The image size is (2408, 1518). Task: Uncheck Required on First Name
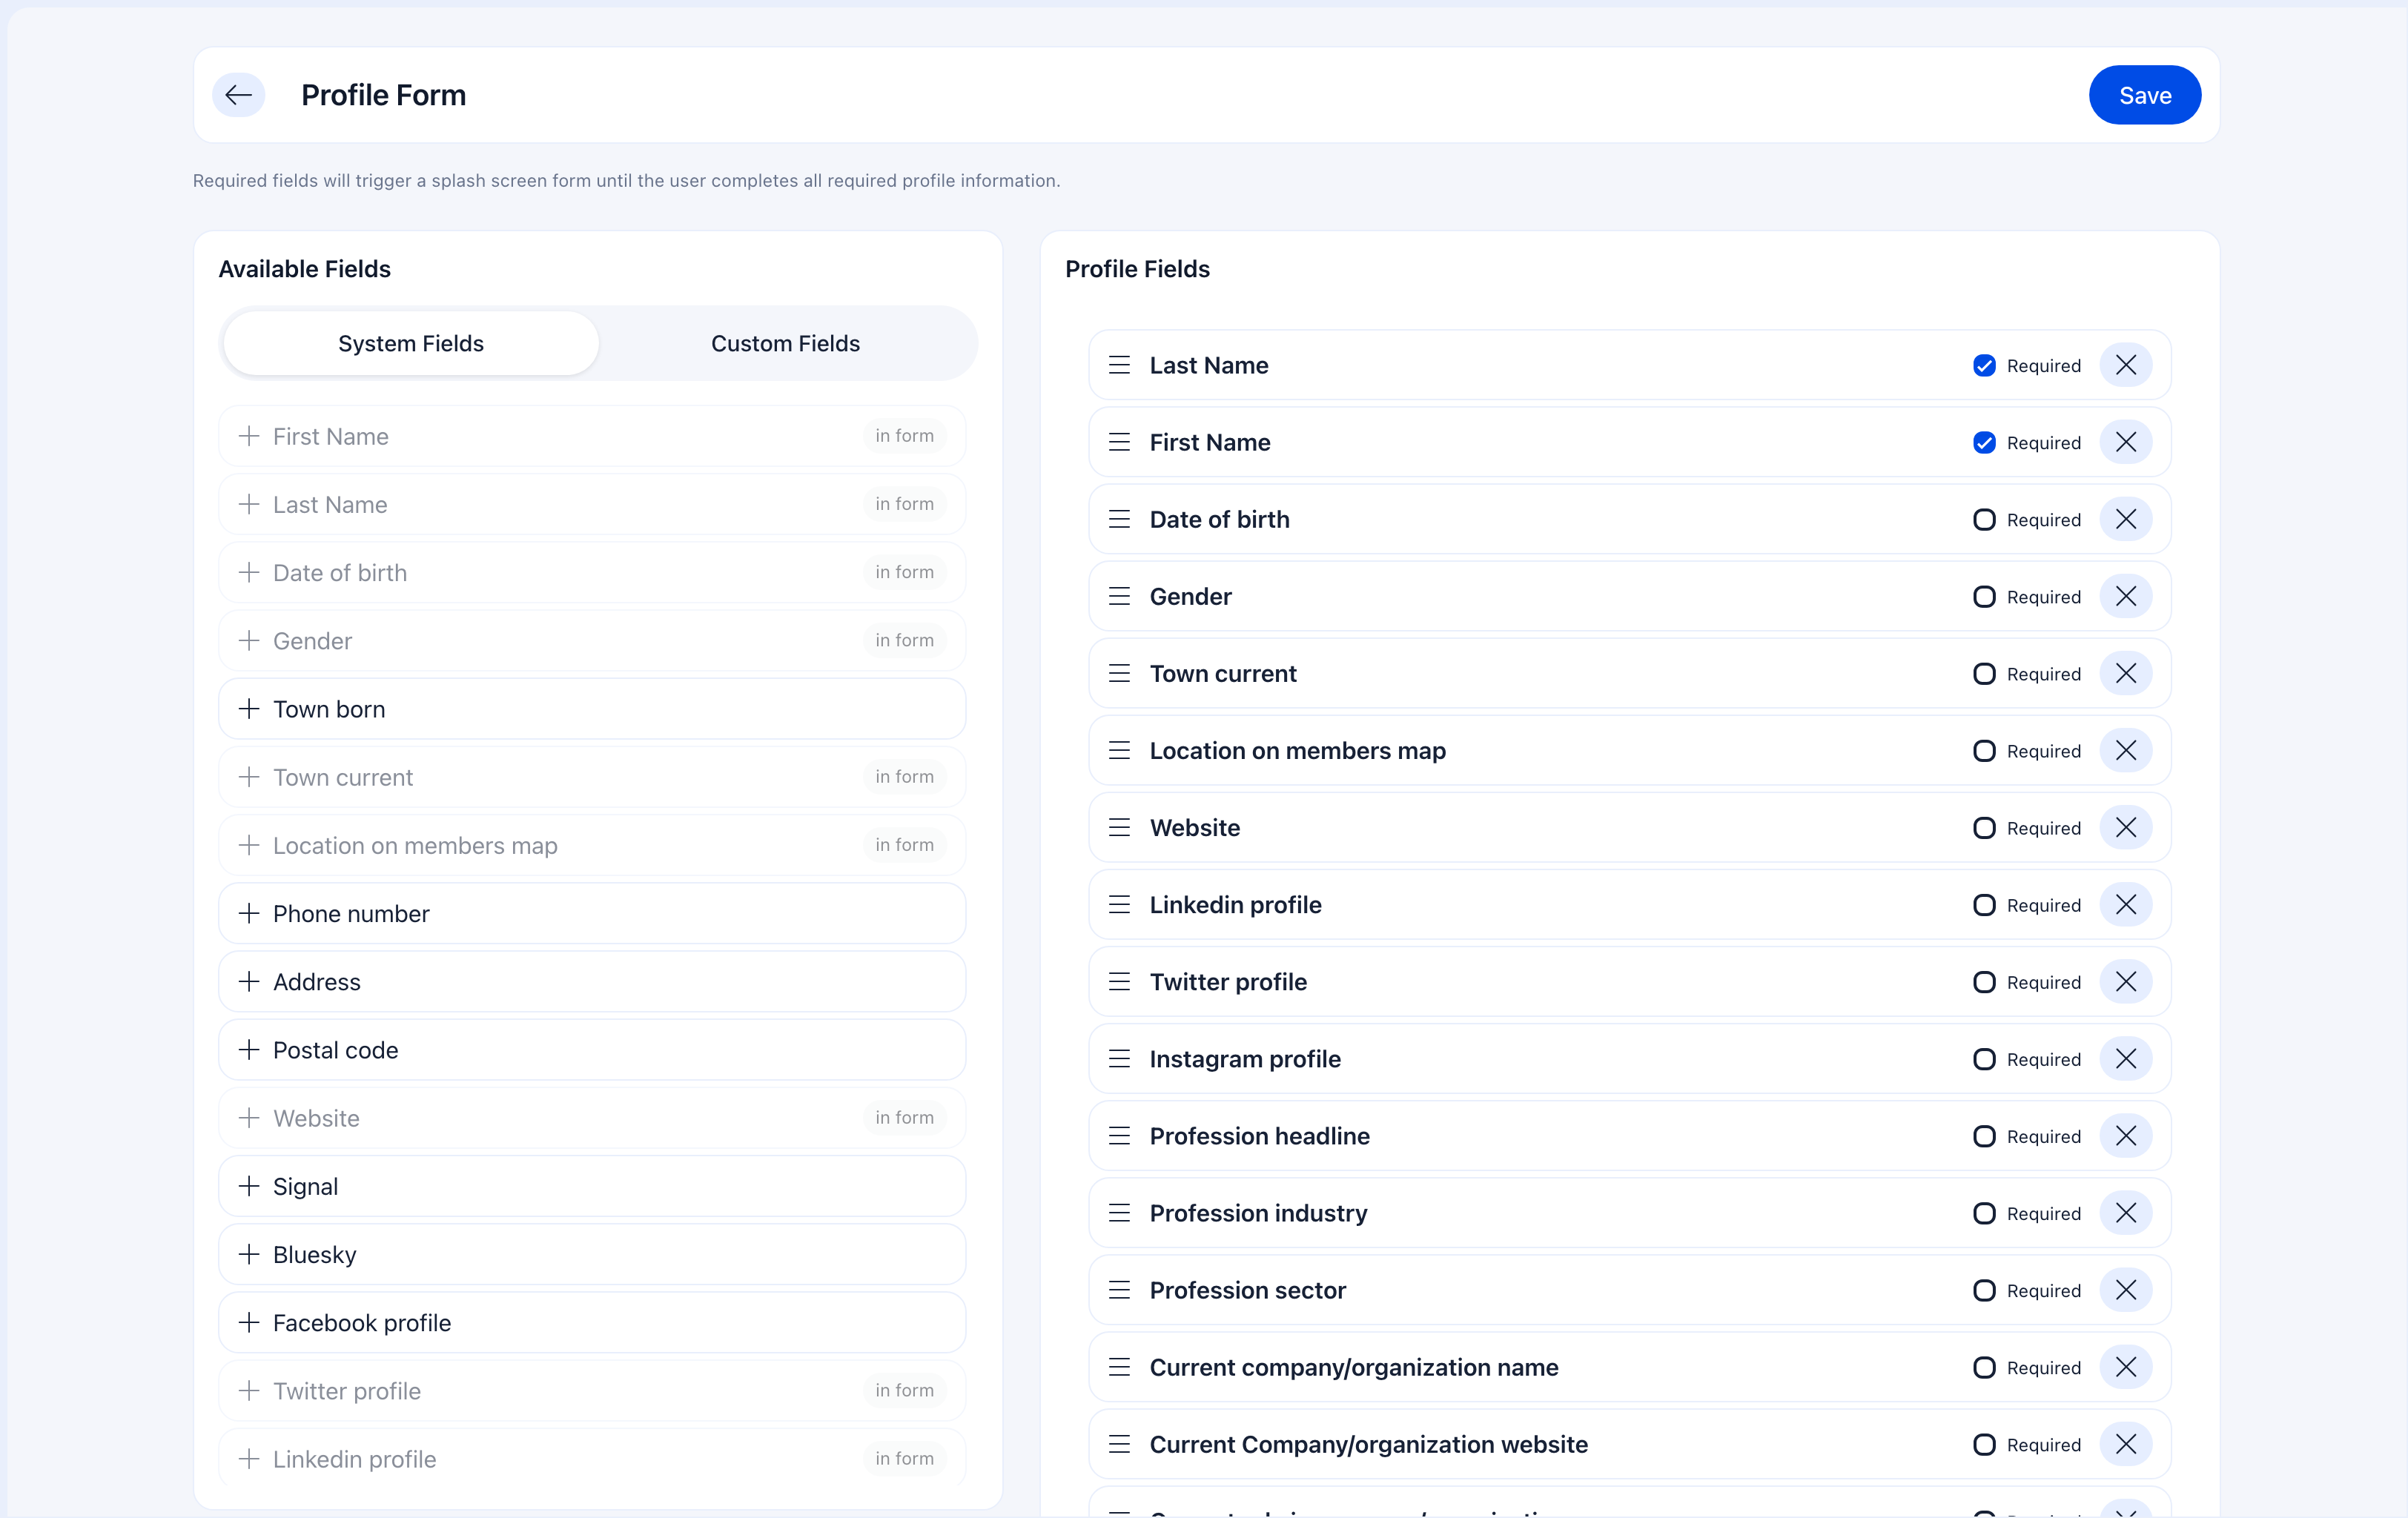click(x=1985, y=442)
